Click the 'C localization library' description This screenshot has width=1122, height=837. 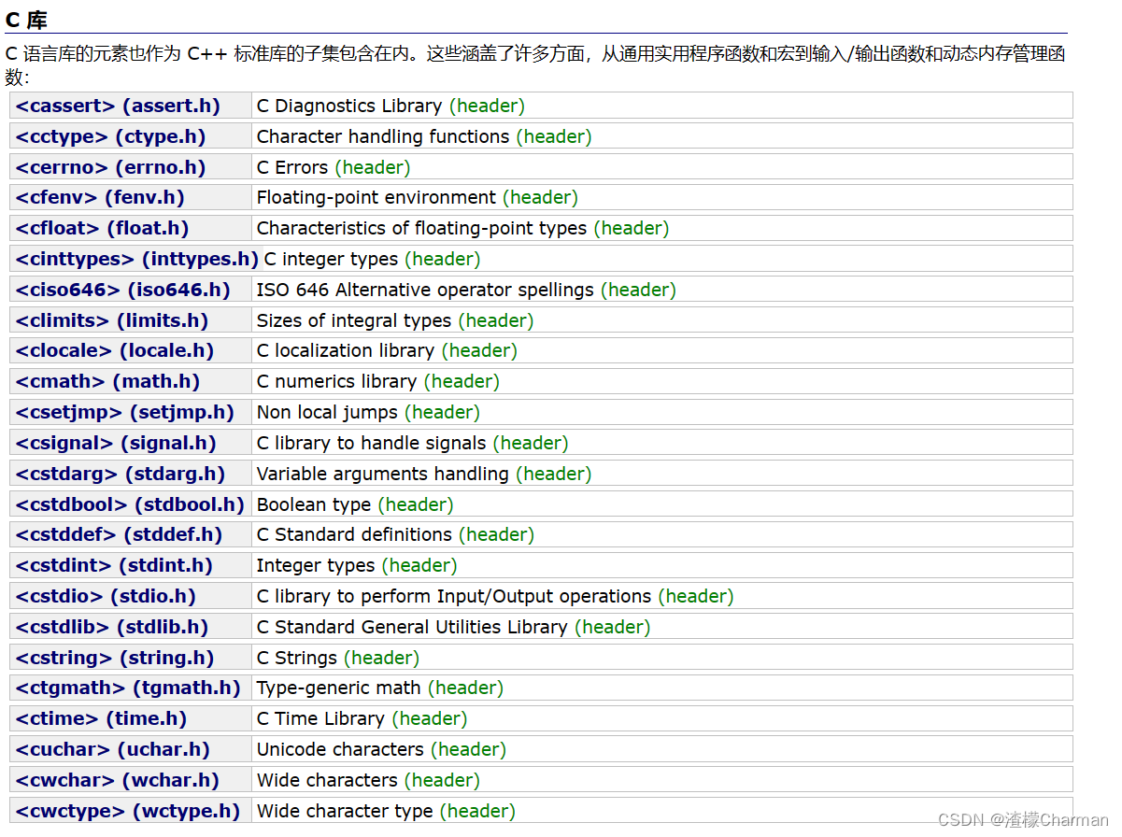click(x=346, y=350)
